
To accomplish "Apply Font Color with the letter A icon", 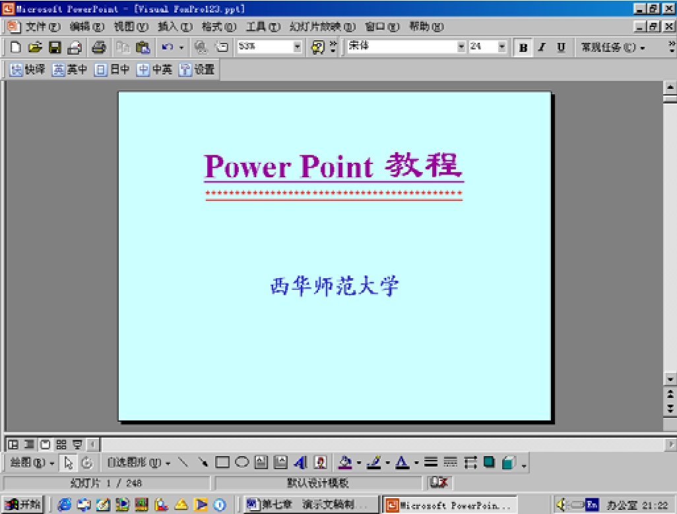I will point(402,463).
